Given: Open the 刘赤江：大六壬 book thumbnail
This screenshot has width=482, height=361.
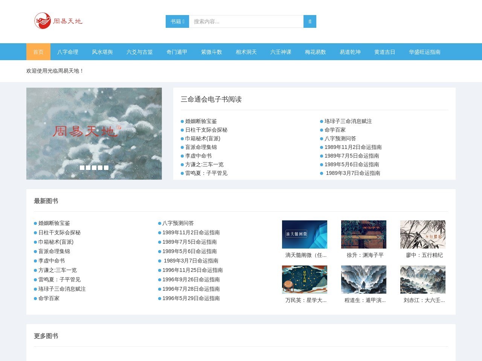Looking at the screenshot, I should click(423, 279).
